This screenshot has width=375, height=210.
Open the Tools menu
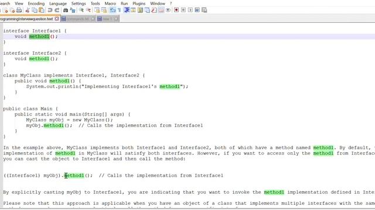click(95, 3)
